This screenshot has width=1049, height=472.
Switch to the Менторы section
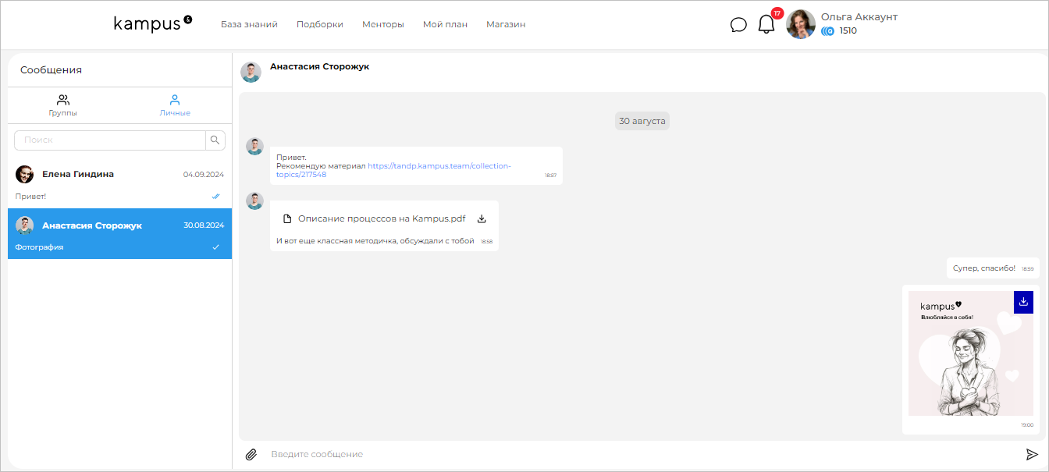pos(383,24)
